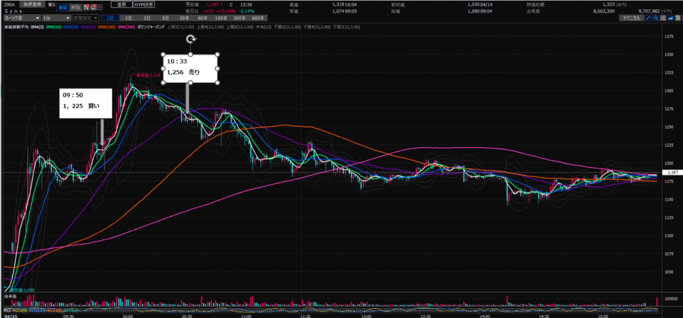Viewport: 683px width, 318px height.
Task: Click the '11:30' time axis label
Action: pos(305,317)
